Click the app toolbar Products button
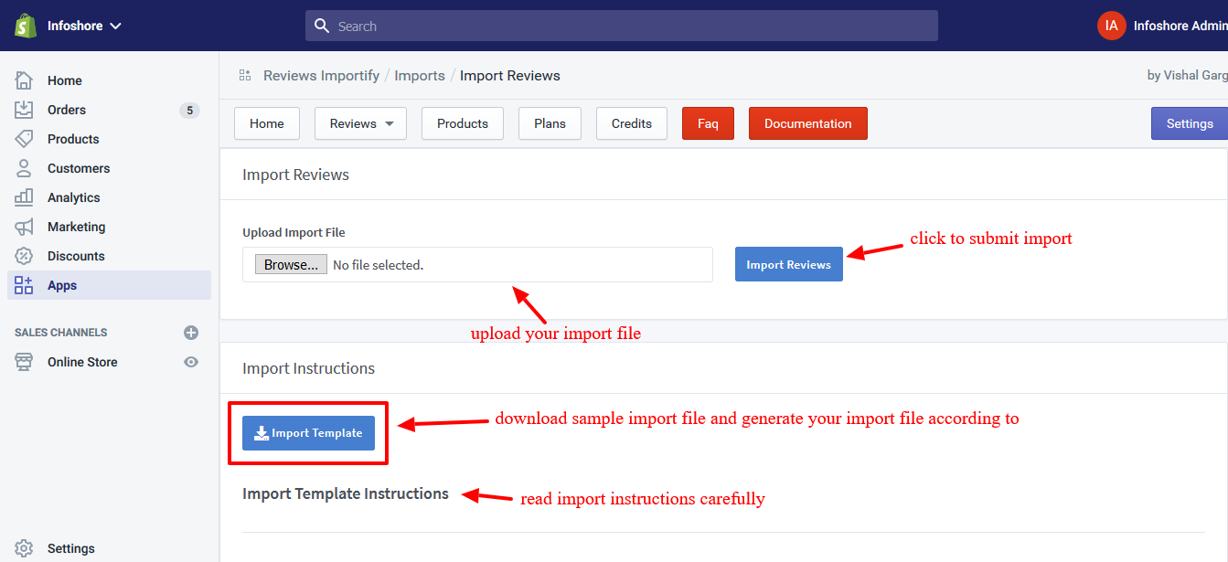 (463, 123)
